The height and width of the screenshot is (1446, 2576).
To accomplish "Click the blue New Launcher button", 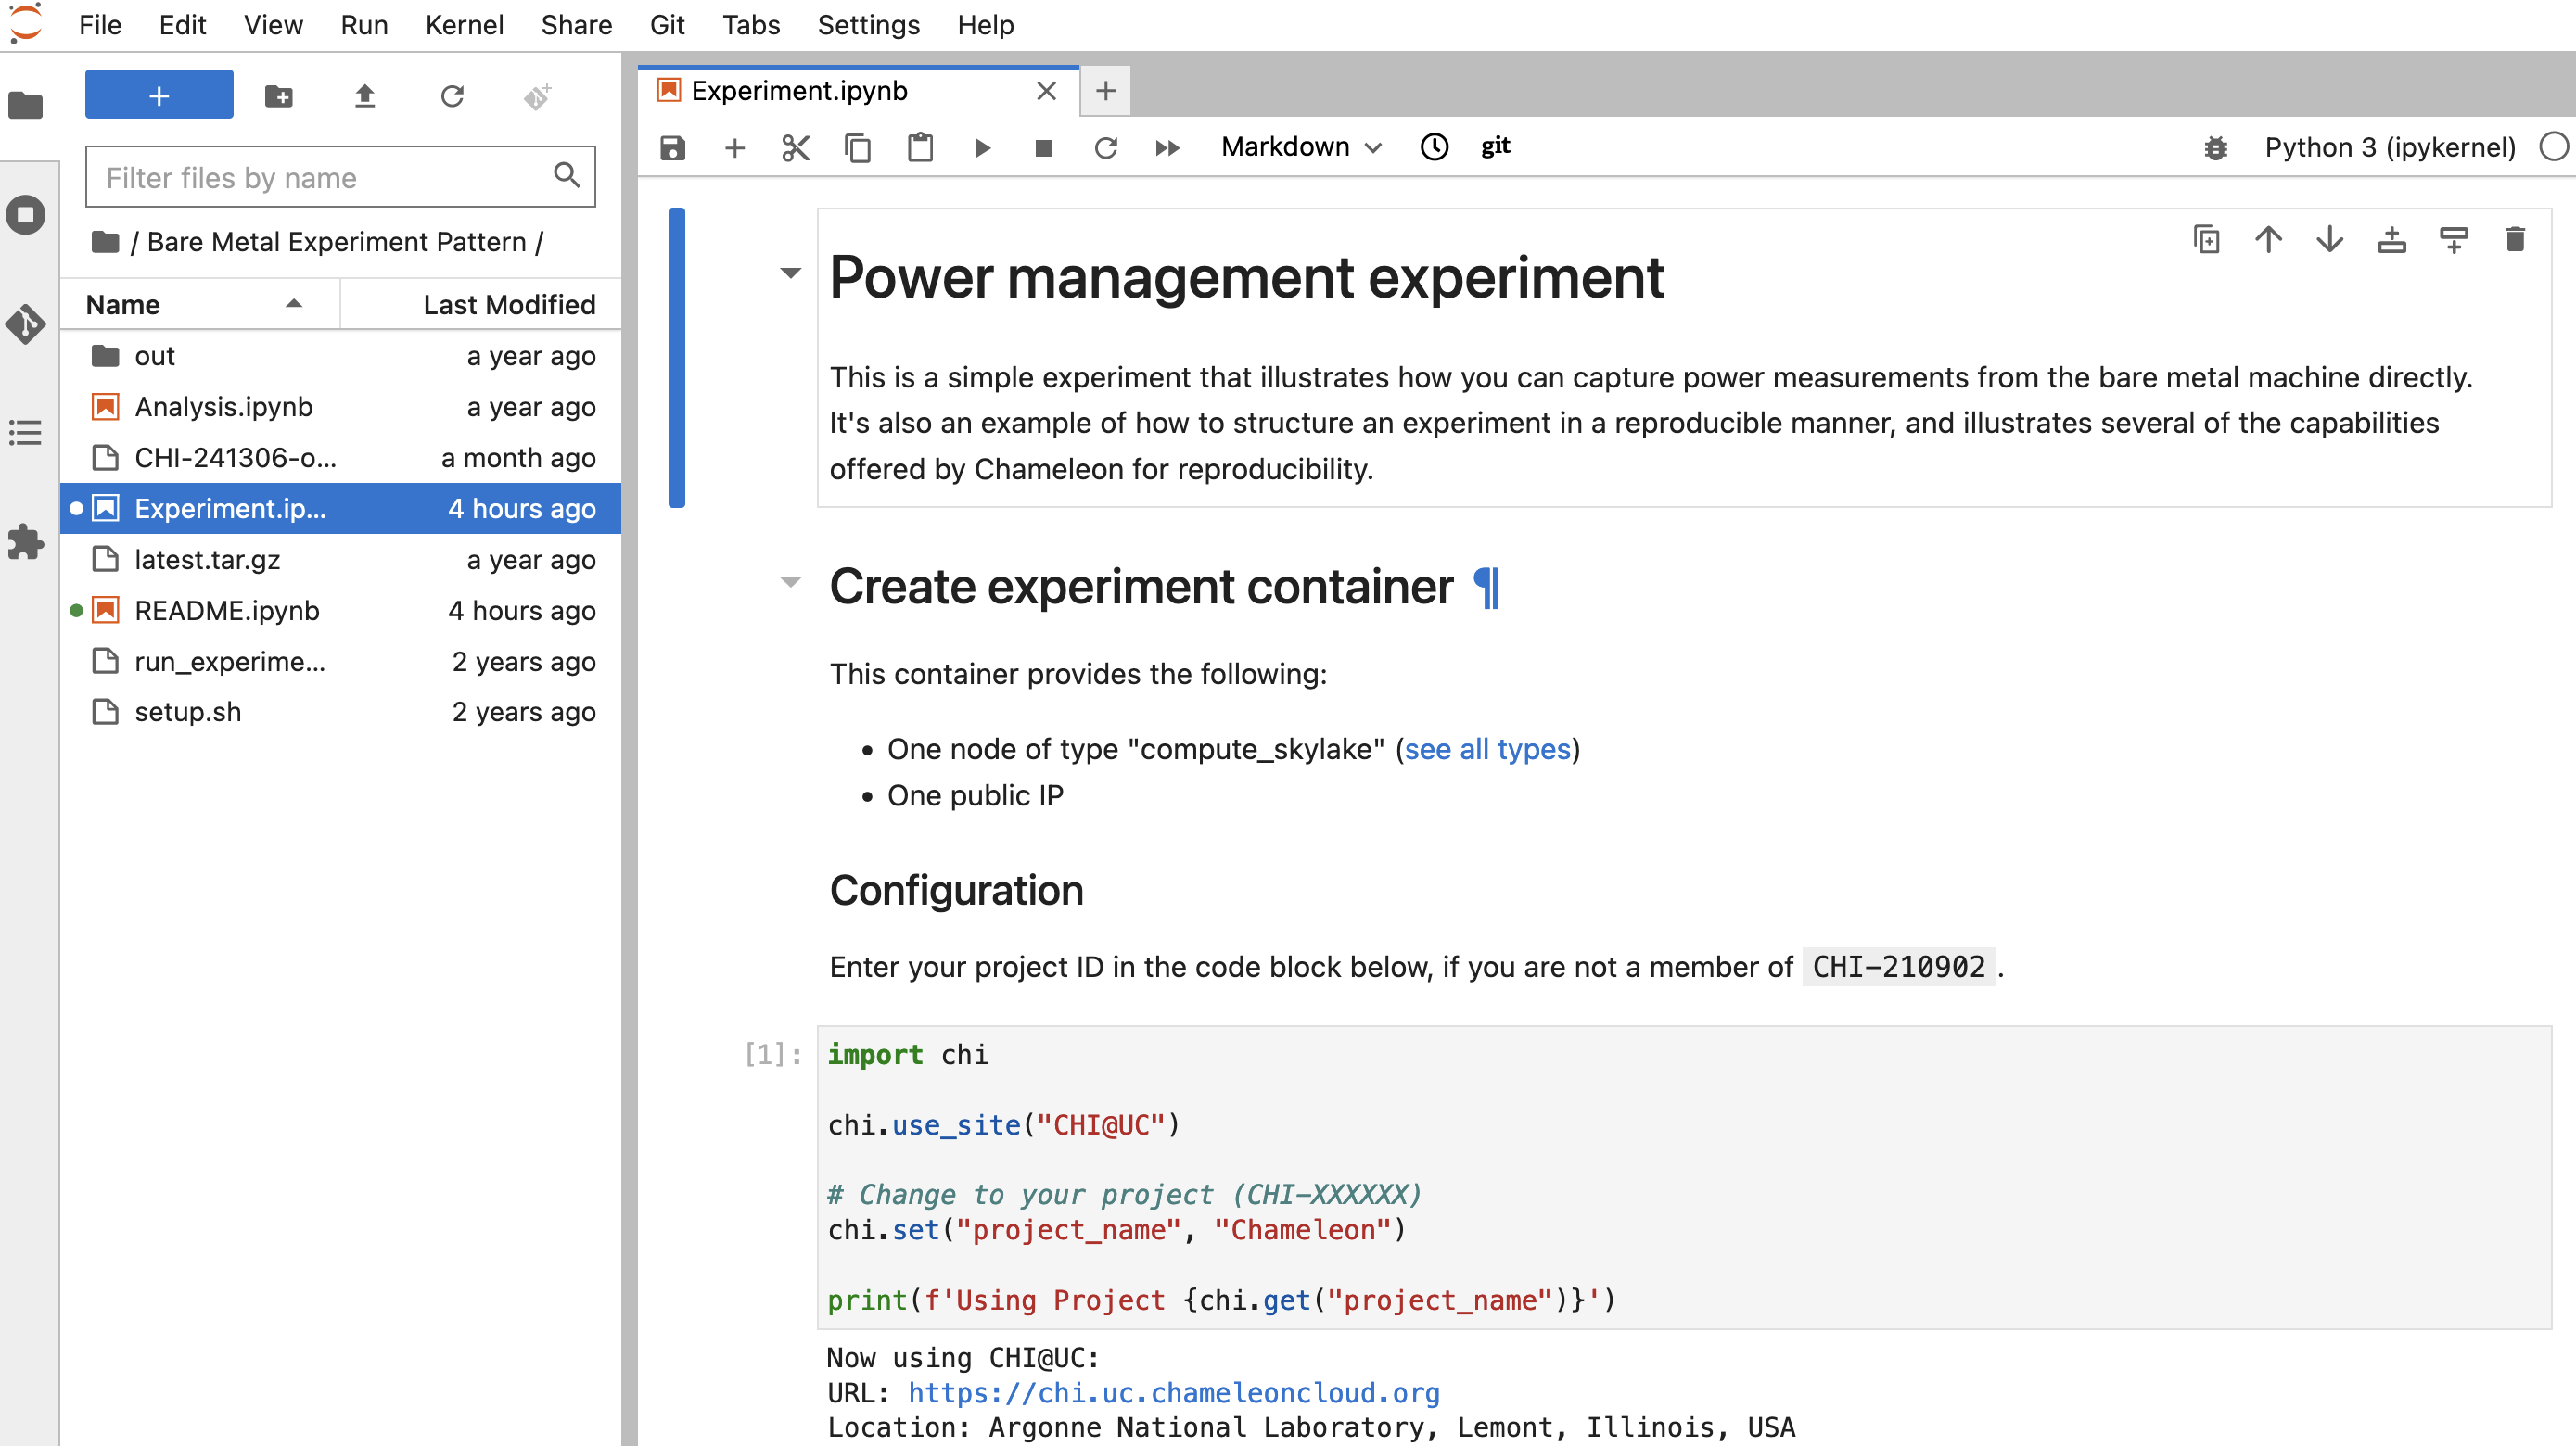I will (159, 95).
